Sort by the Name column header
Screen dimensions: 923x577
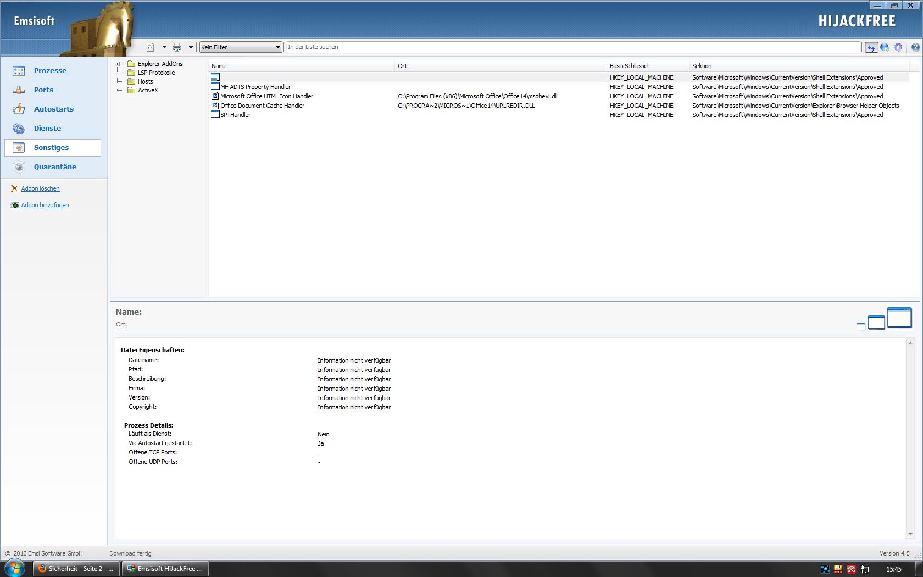tap(301, 66)
